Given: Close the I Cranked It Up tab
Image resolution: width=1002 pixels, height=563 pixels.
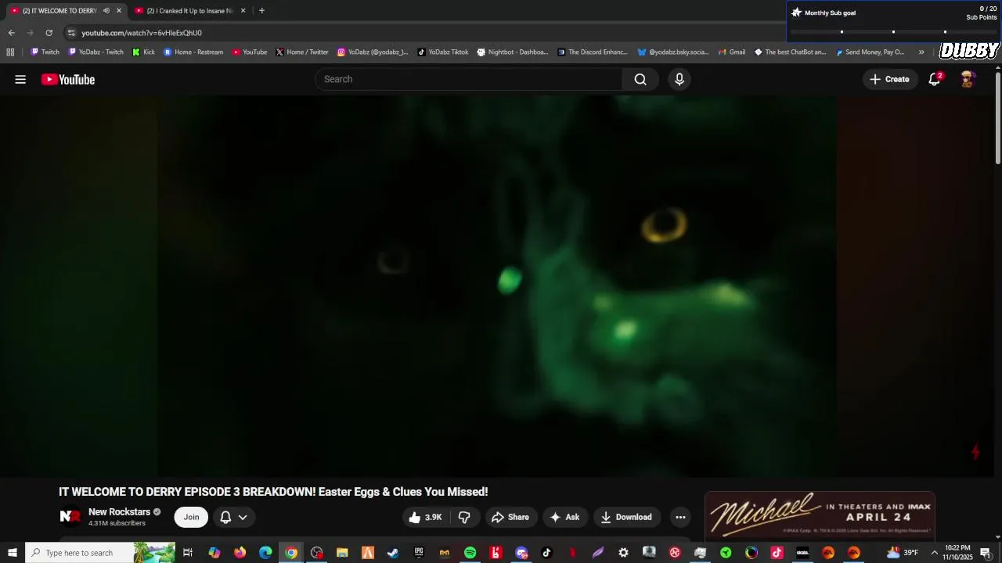Looking at the screenshot, I should coord(243,11).
